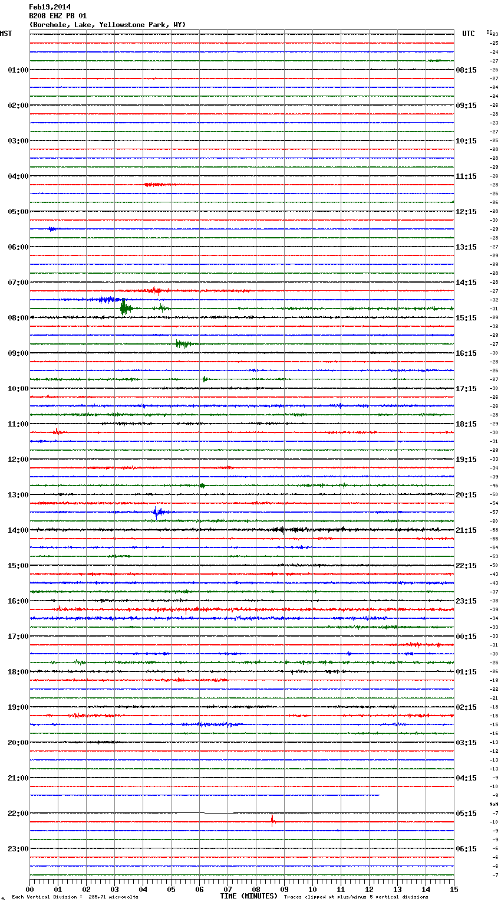The width and height of the screenshot is (501, 905).
Task: Click the date header Feb19,2014
Action: pyautogui.click(x=50, y=7)
